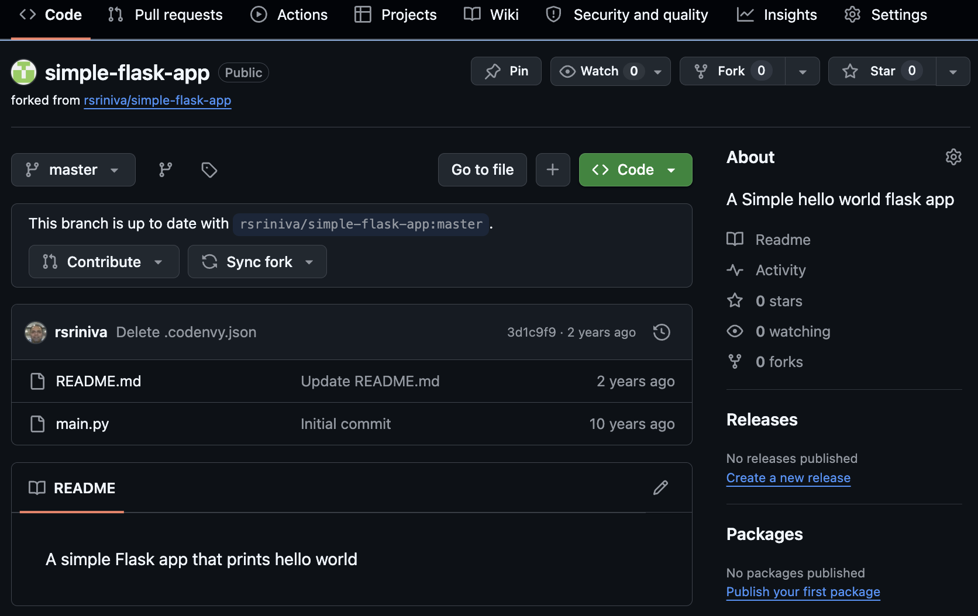Open the Projects tab

(x=396, y=15)
